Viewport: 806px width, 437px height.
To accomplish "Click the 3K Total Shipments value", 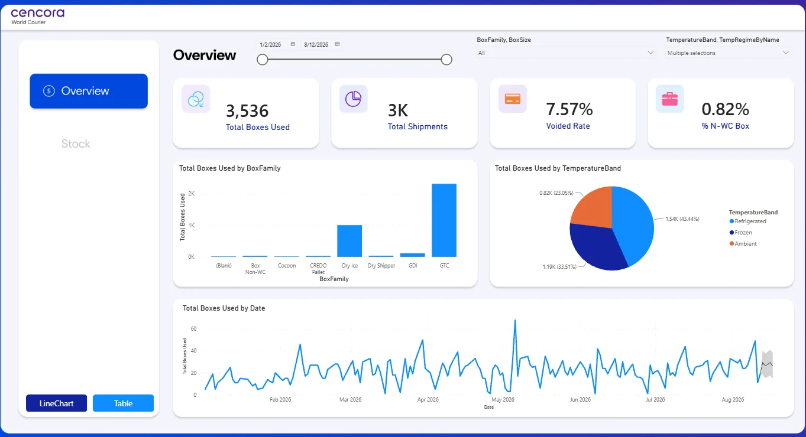I will [x=398, y=110].
